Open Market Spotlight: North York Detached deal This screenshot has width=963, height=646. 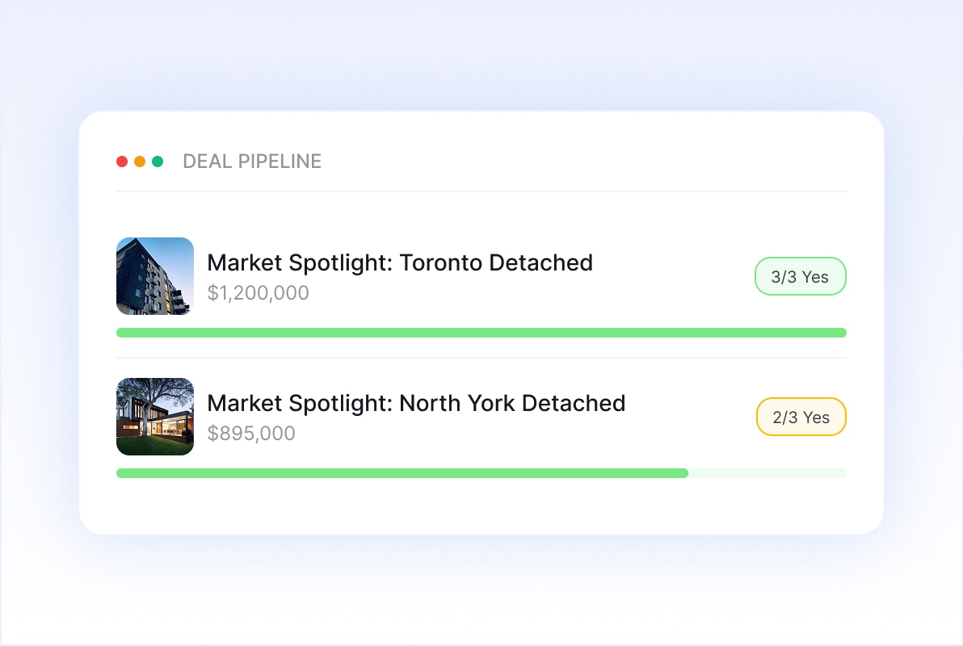point(416,403)
